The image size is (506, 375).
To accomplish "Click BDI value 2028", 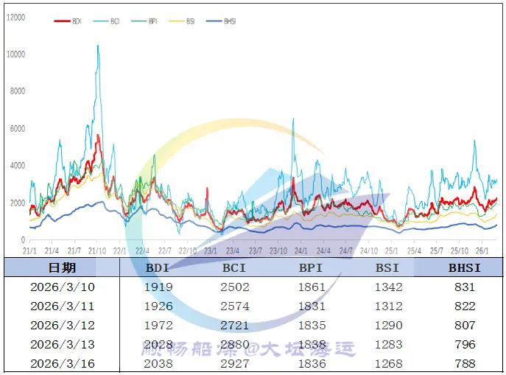I will 158,344.
